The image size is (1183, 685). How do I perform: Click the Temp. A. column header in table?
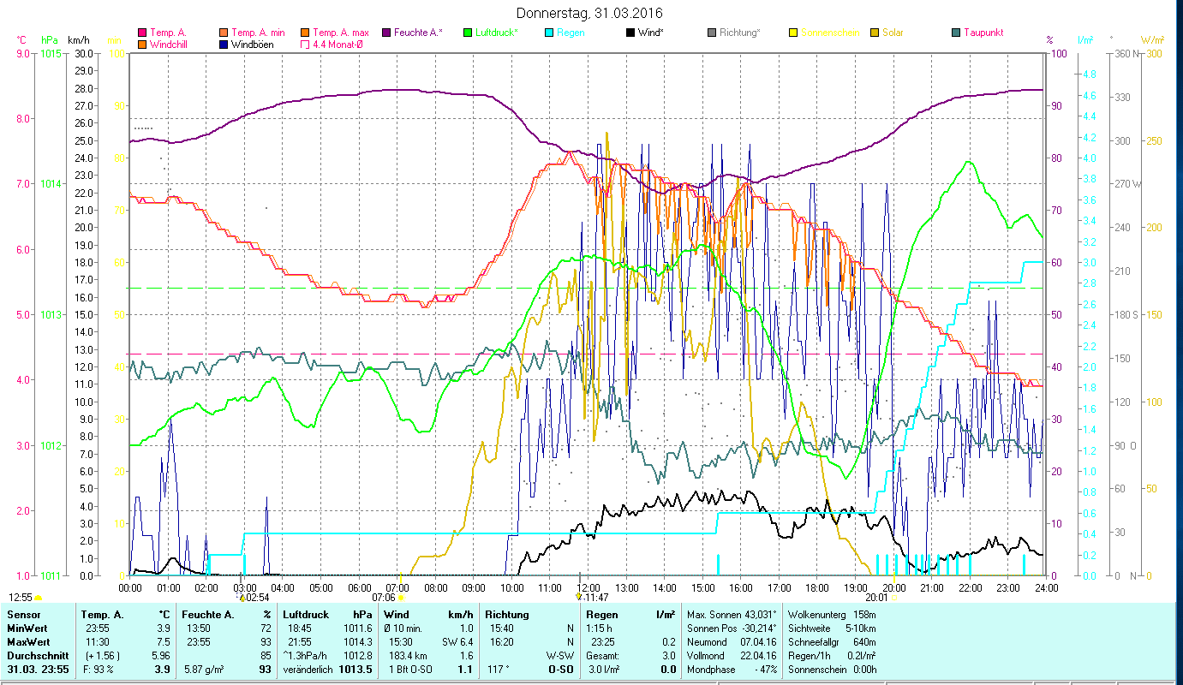(x=103, y=615)
